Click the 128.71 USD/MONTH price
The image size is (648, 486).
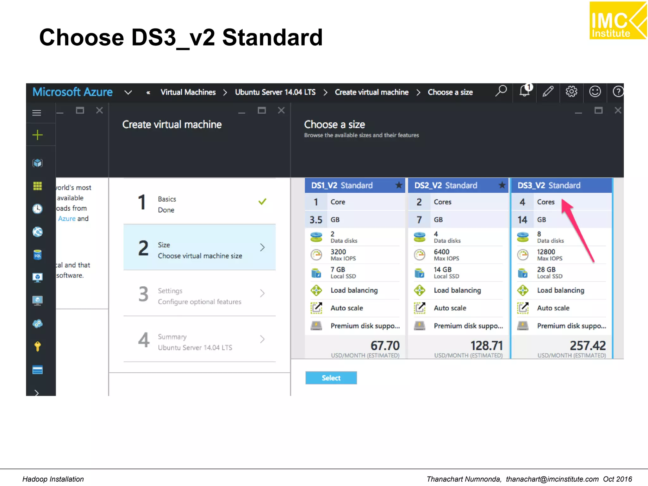pos(487,346)
